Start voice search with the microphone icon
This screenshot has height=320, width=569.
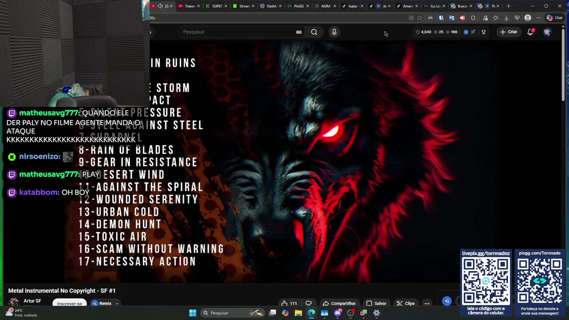[x=334, y=32]
